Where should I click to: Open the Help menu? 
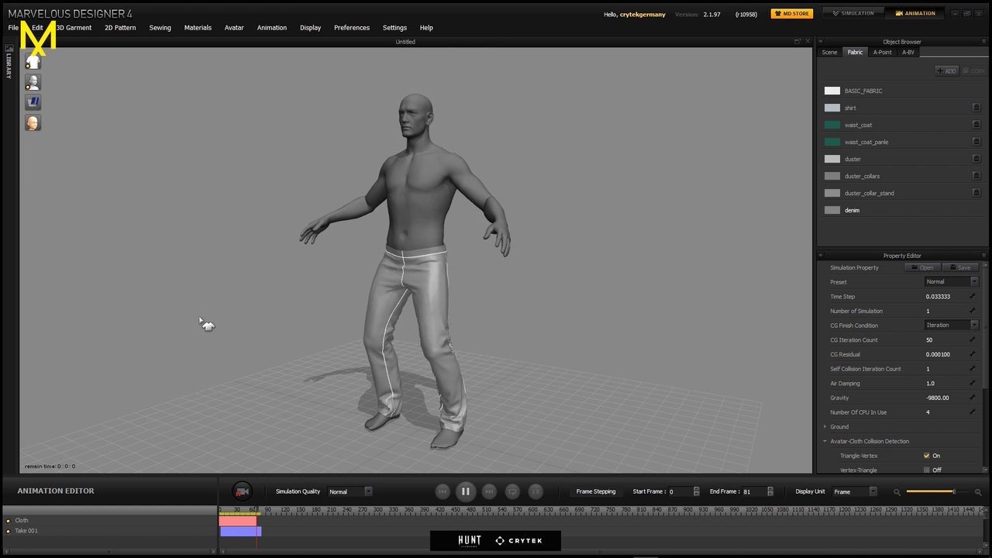pos(426,28)
